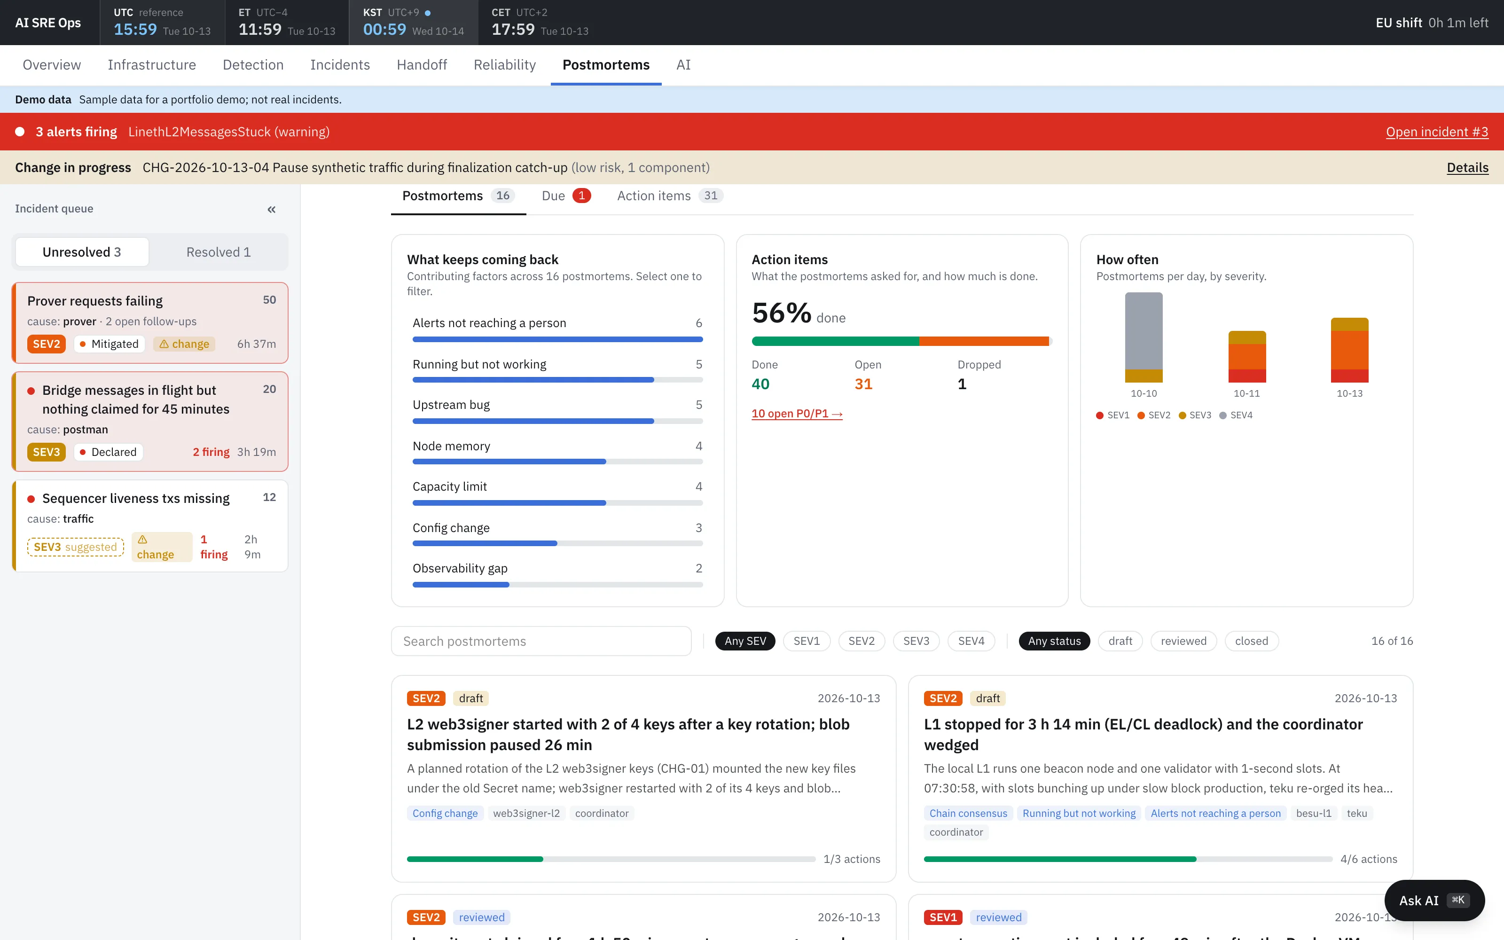Click SEV2 badge on Prover requests failing
This screenshot has width=1504, height=940.
click(x=47, y=344)
